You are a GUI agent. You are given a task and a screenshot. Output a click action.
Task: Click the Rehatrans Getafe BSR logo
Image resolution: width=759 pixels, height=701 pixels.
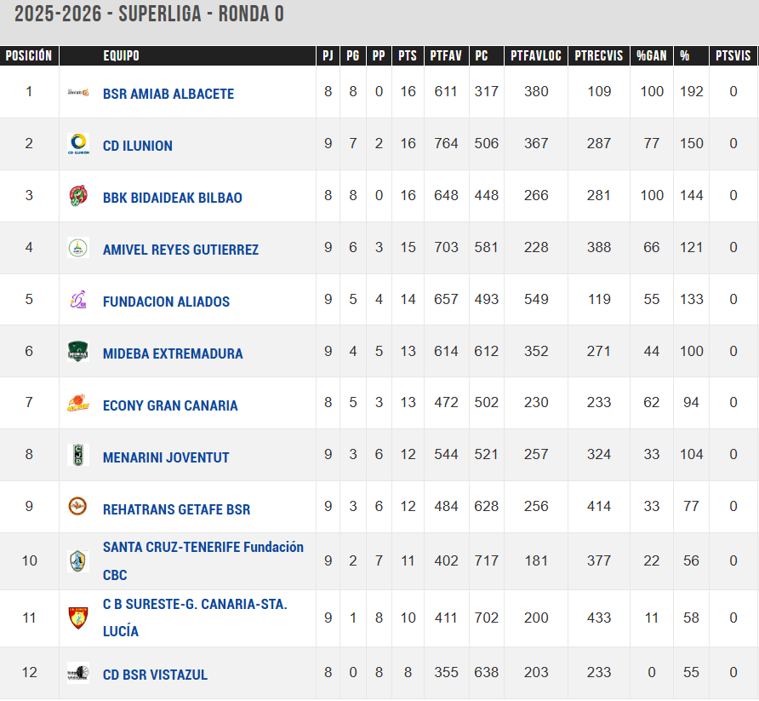(78, 508)
